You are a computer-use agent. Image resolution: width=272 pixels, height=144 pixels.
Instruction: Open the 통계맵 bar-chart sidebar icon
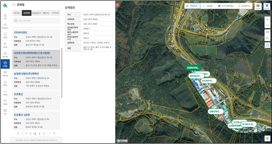[x=5, y=92]
